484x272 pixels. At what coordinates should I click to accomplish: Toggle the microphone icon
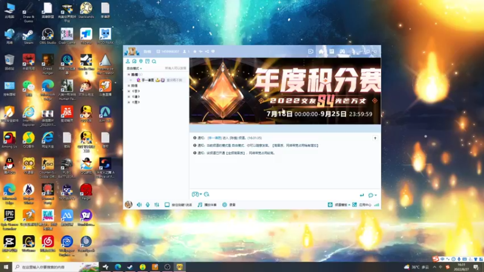point(148,205)
